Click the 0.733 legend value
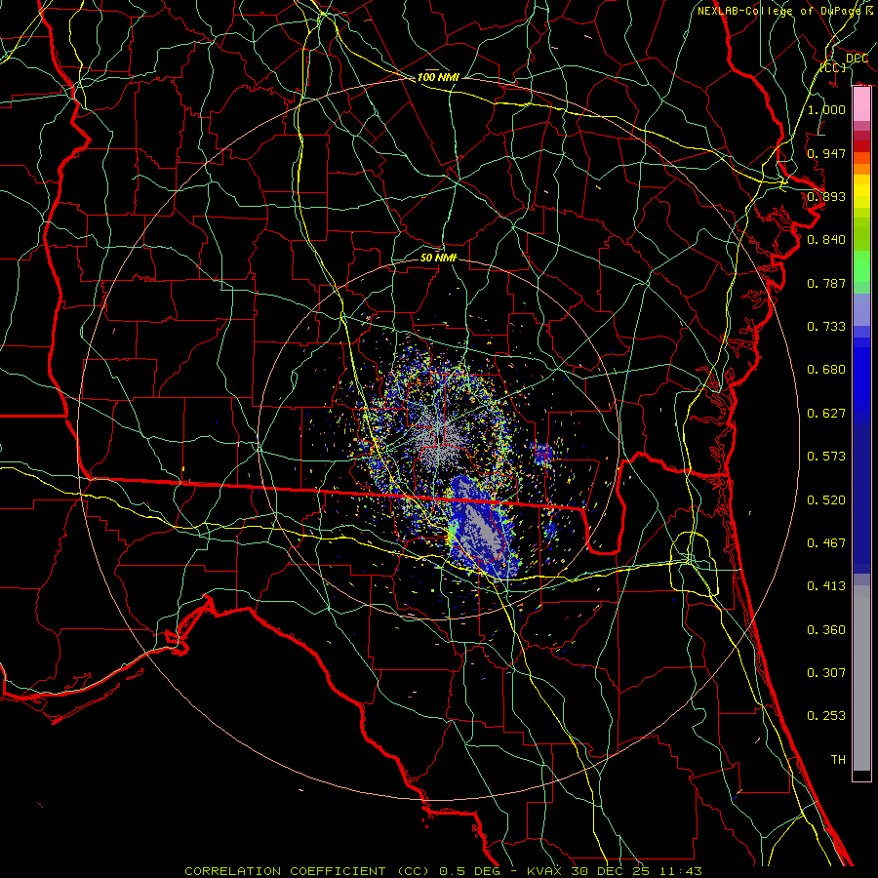Viewport: 878px width, 878px height. point(826,327)
